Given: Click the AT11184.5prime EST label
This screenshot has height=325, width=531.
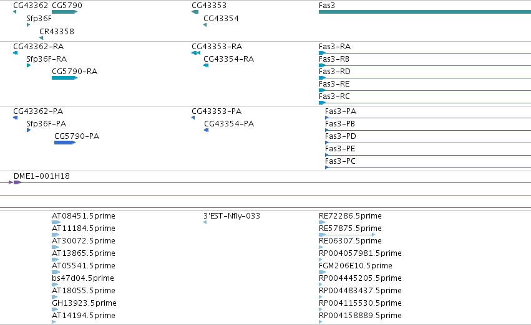Looking at the screenshot, I should click(x=84, y=228).
